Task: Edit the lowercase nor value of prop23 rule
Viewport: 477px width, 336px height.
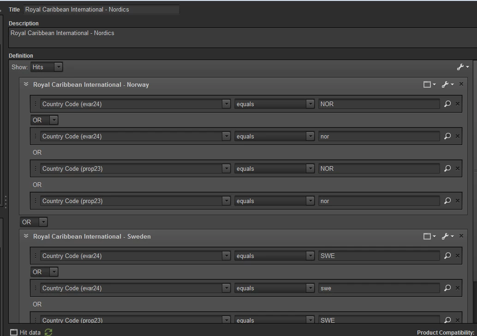Action: 379,201
